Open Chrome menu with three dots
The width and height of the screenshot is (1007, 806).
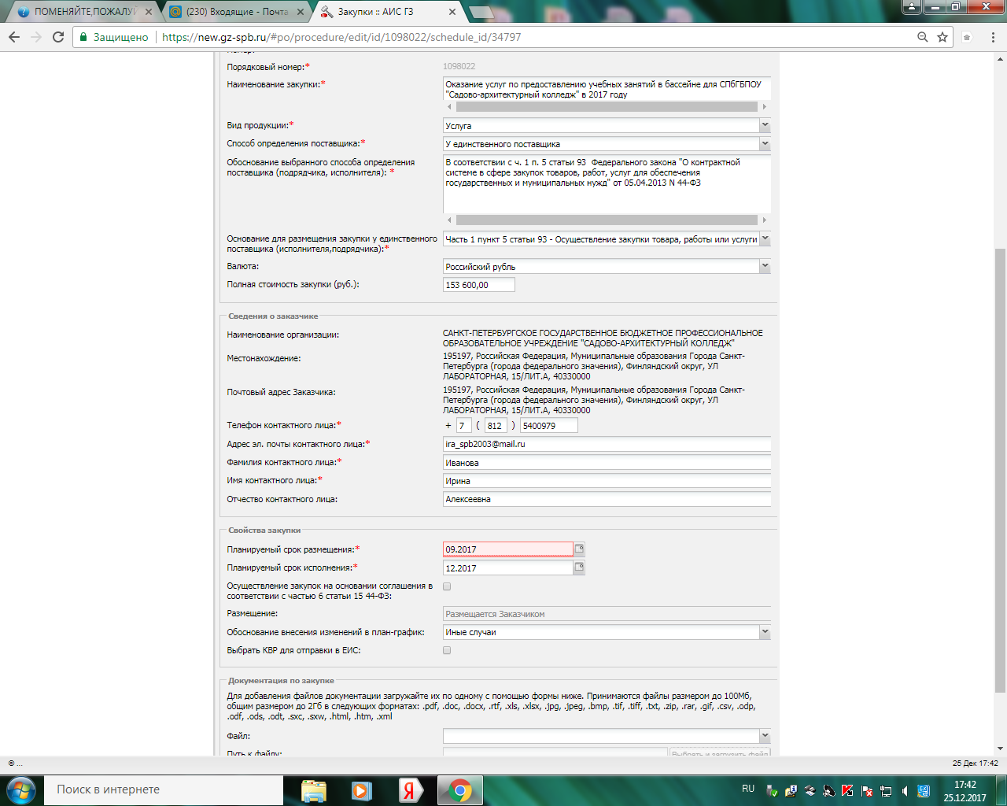tap(993, 37)
